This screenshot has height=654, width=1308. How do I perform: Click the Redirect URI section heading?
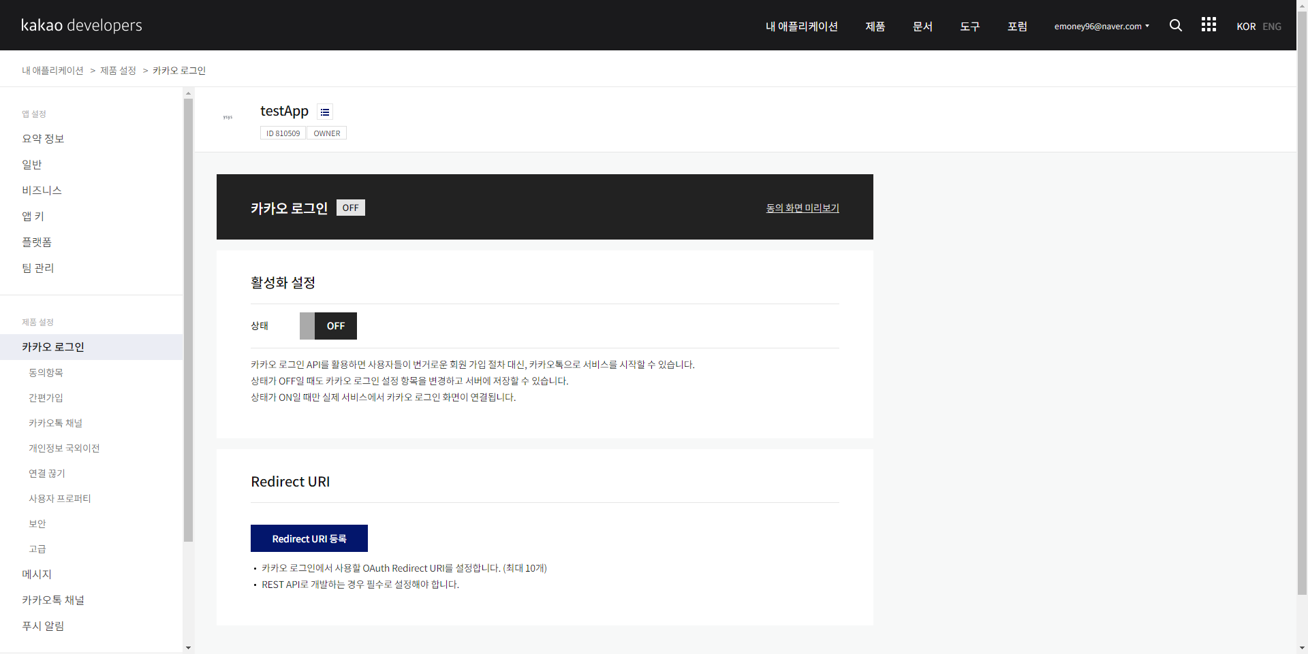coord(290,482)
